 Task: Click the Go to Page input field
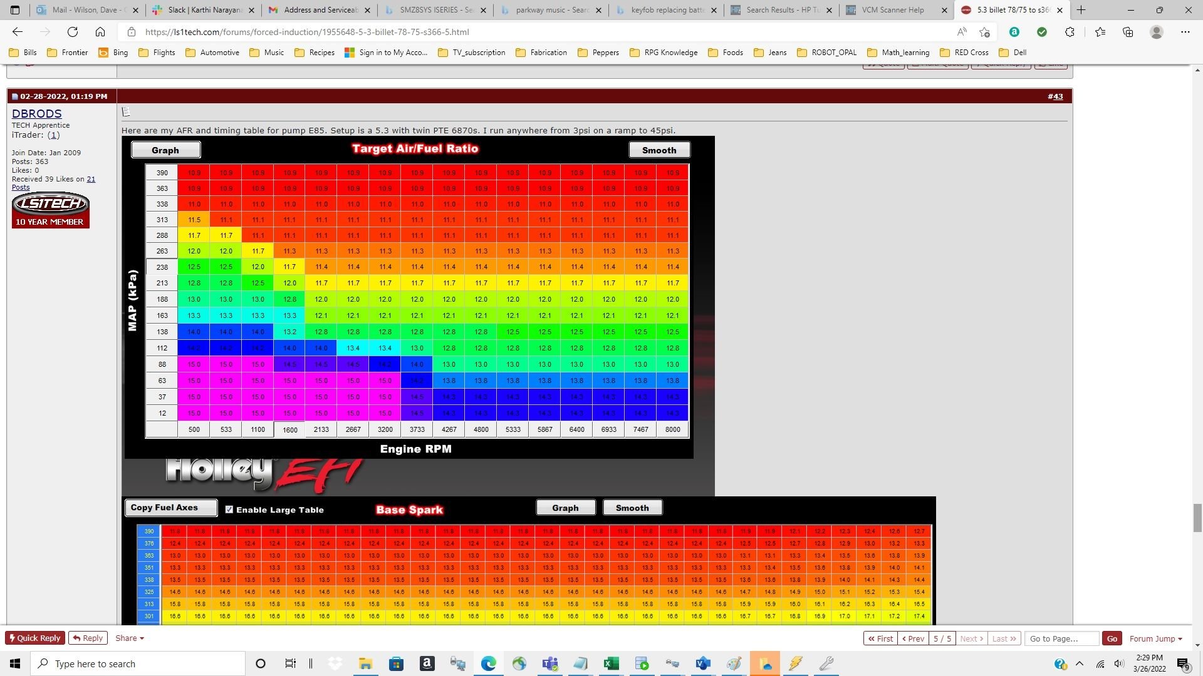pos(1061,638)
